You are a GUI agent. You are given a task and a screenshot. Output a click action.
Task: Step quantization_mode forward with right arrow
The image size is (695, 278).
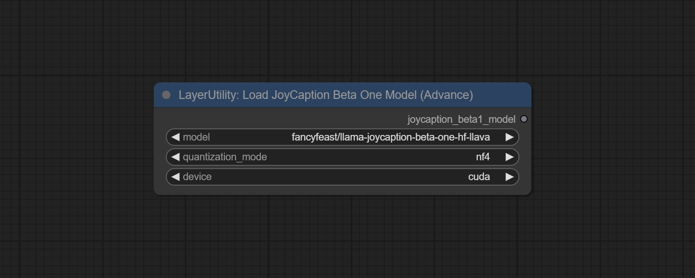(x=509, y=157)
